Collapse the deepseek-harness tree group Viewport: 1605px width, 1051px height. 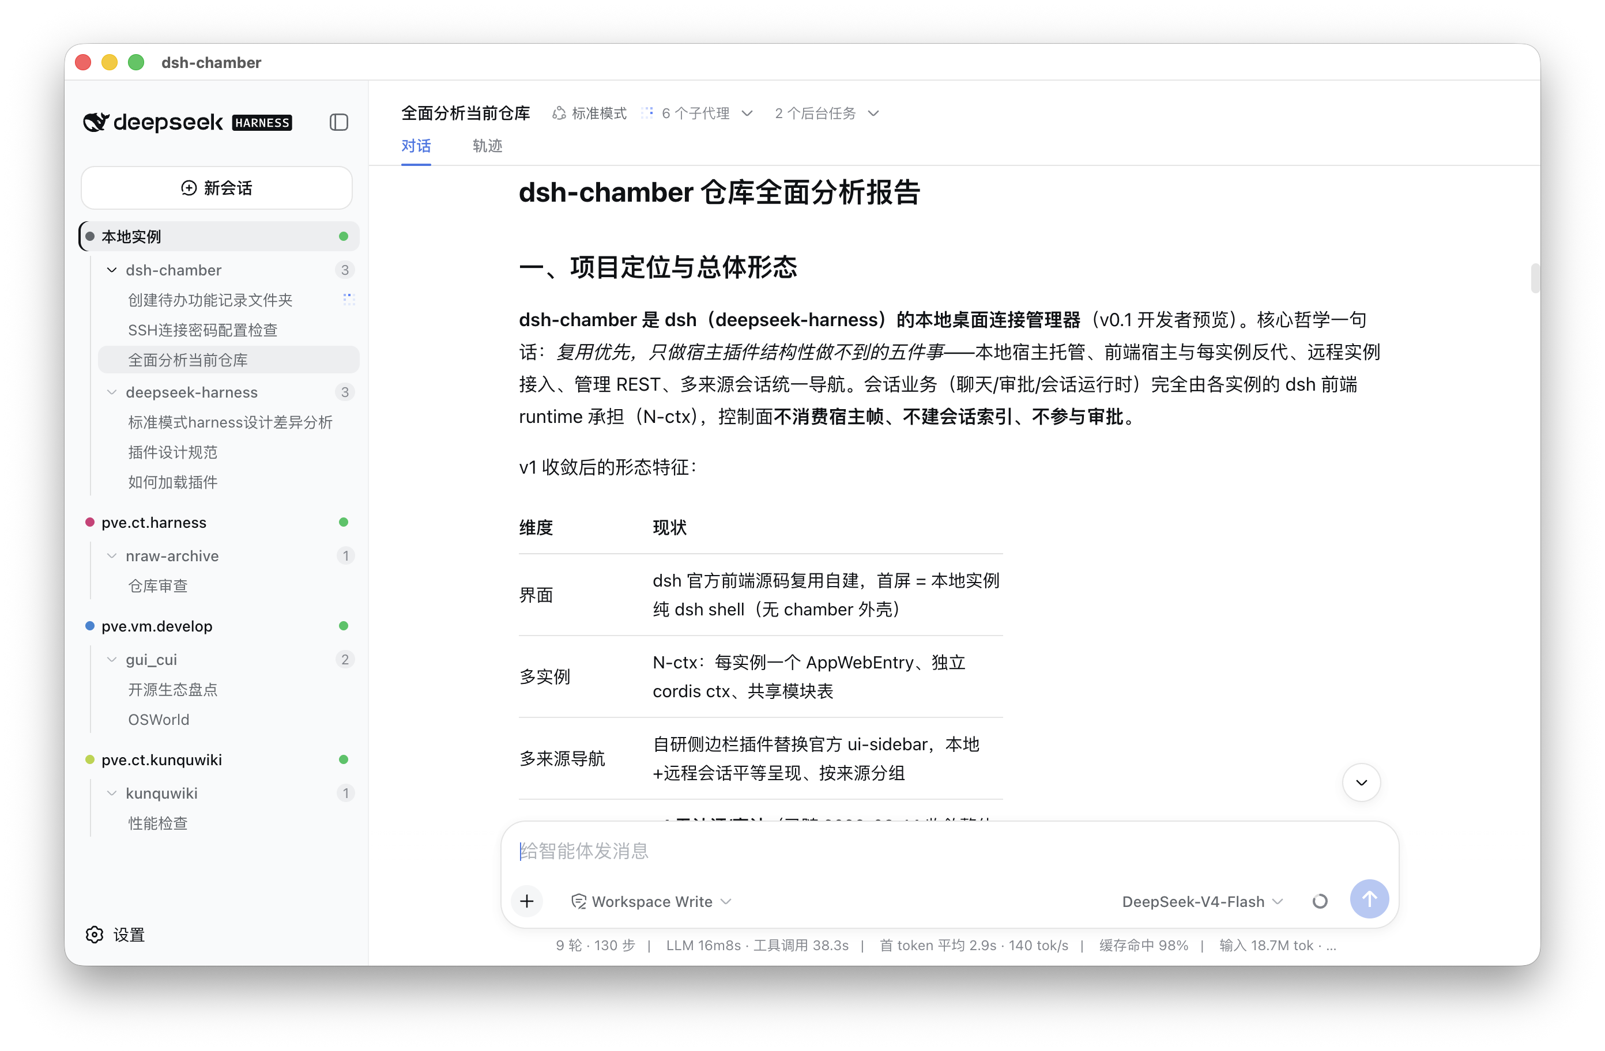[x=112, y=392]
